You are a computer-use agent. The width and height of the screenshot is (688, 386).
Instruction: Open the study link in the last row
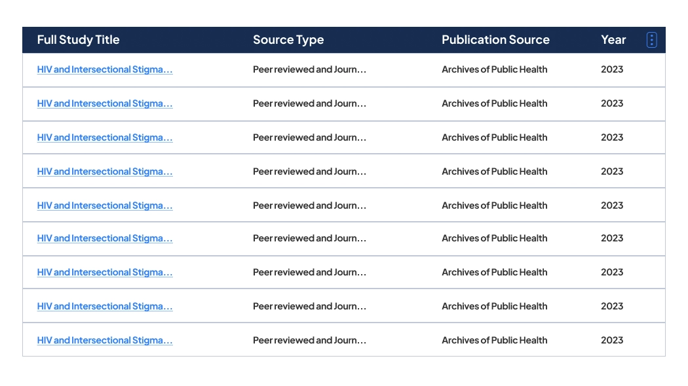pyautogui.click(x=105, y=340)
